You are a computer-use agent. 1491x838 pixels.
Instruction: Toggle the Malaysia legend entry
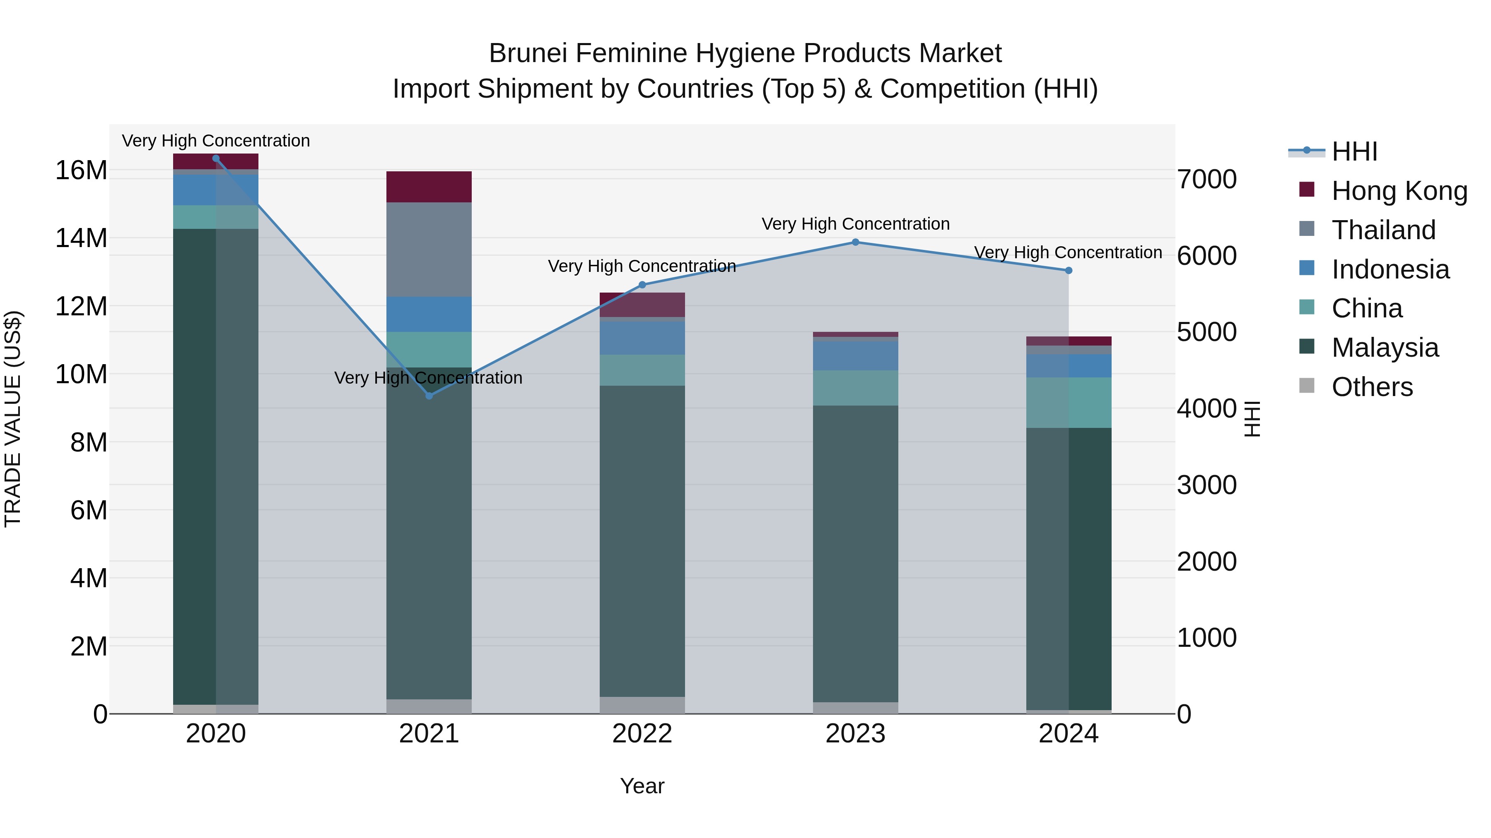1368,348
